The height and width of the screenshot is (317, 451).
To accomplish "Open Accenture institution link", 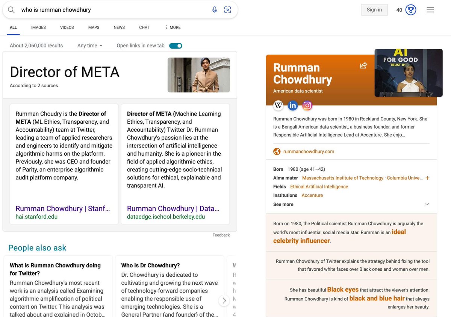I will 312,195.
